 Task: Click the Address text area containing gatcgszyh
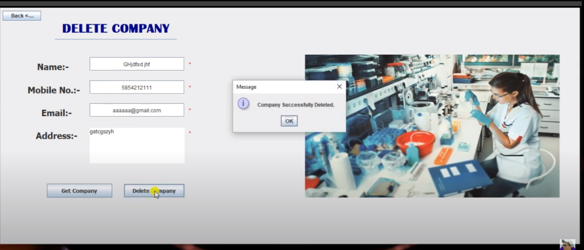tap(136, 145)
